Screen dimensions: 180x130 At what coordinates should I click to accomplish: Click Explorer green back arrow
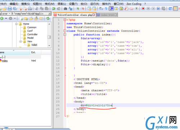2,18
